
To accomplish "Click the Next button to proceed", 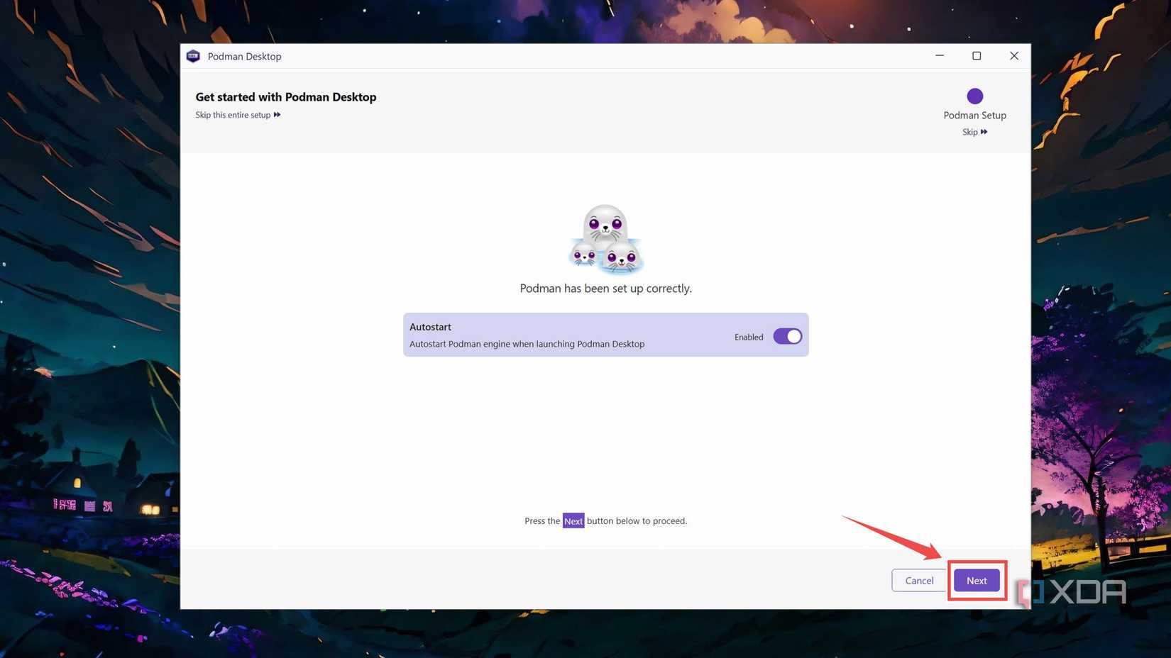I will pyautogui.click(x=977, y=580).
